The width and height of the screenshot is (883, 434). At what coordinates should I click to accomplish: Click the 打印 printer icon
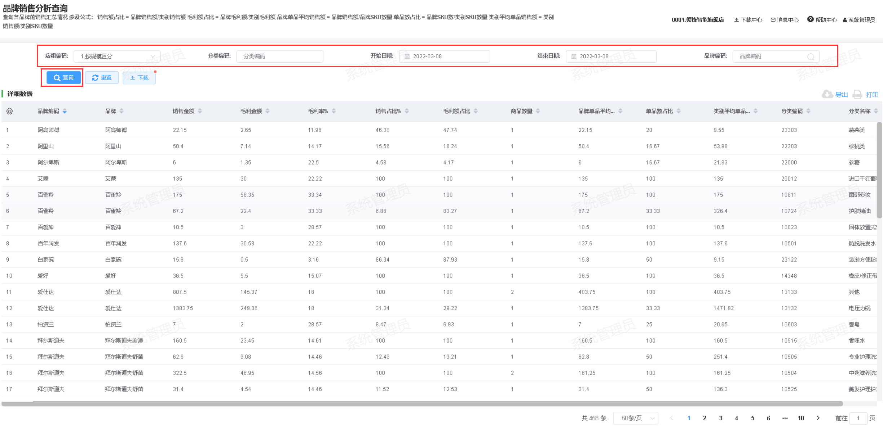(x=857, y=94)
